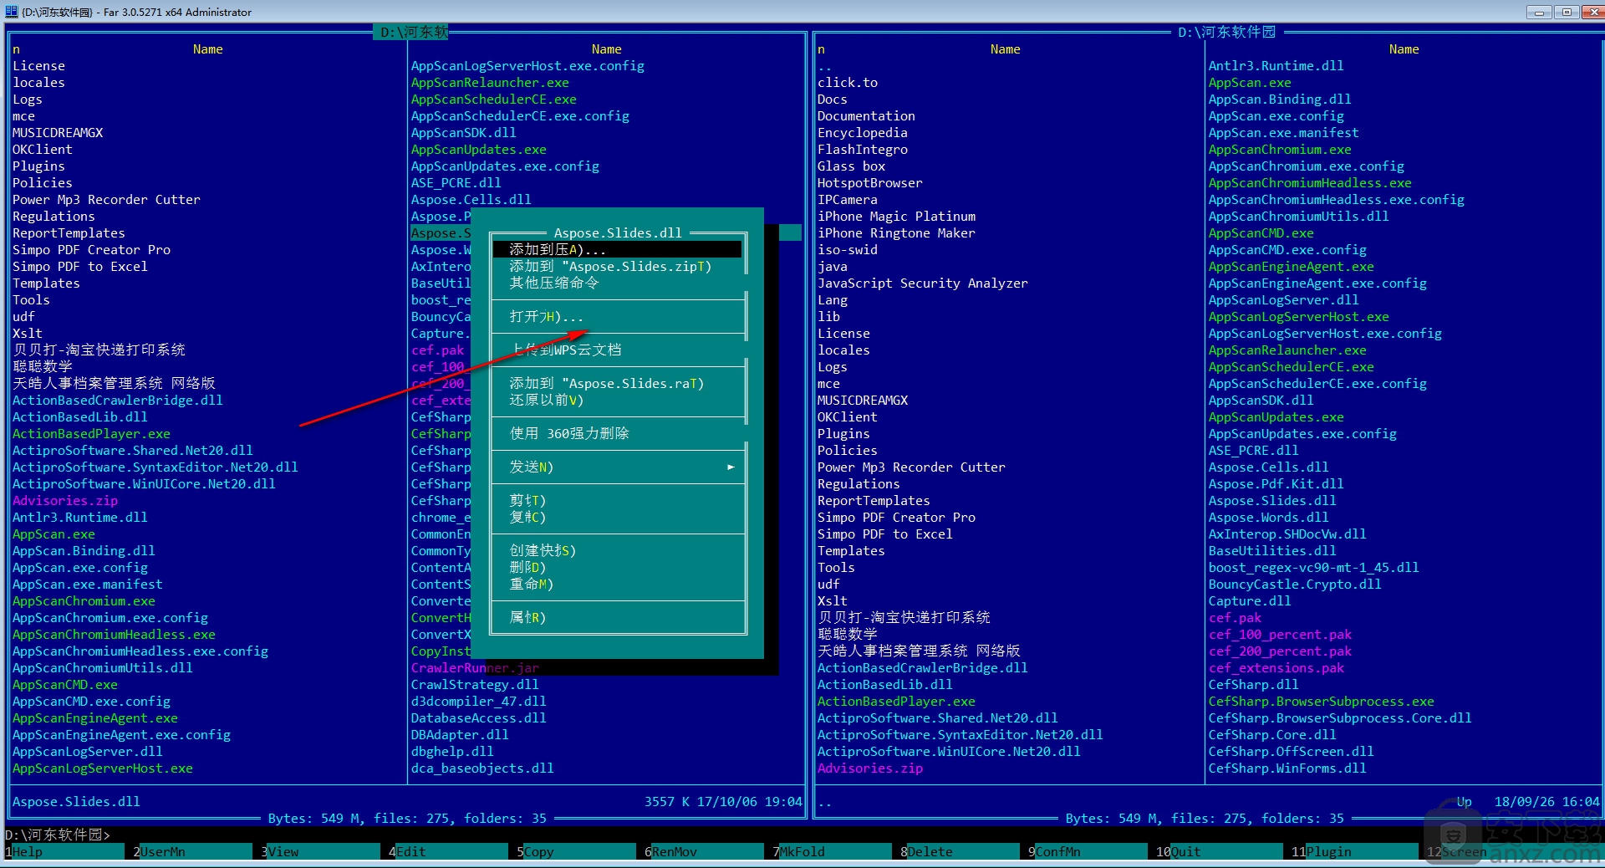This screenshot has width=1605, height=868.
Task: Click 删除(D) in context menu
Action: (x=617, y=567)
